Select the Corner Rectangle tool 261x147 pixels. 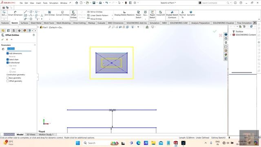pos(25,16)
